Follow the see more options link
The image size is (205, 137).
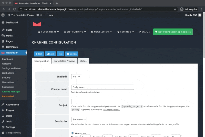click(111, 110)
